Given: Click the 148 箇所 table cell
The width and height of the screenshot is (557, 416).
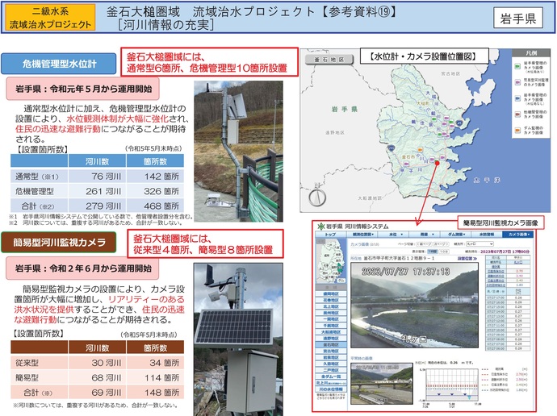Looking at the screenshot, I should click(155, 393).
